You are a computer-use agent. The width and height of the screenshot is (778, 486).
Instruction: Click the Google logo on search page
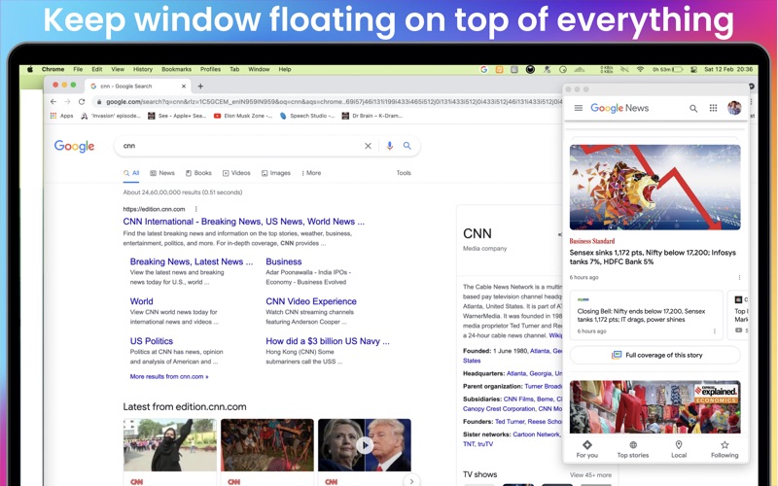coord(75,146)
